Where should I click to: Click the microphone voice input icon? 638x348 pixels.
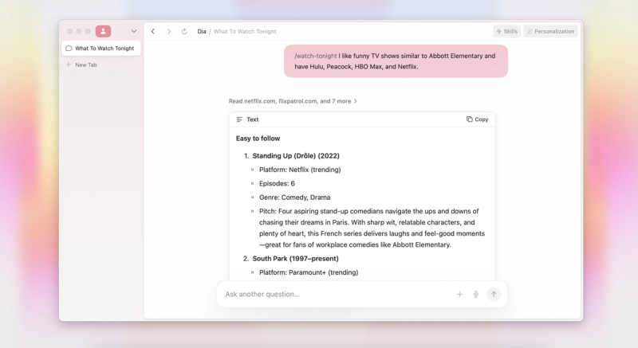pos(475,294)
